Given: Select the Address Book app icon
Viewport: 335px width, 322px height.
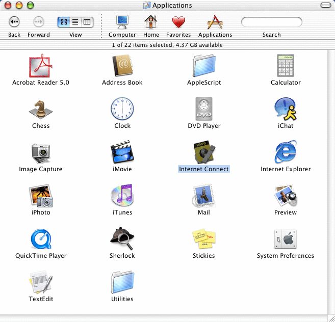Looking at the screenshot, I should tap(122, 66).
